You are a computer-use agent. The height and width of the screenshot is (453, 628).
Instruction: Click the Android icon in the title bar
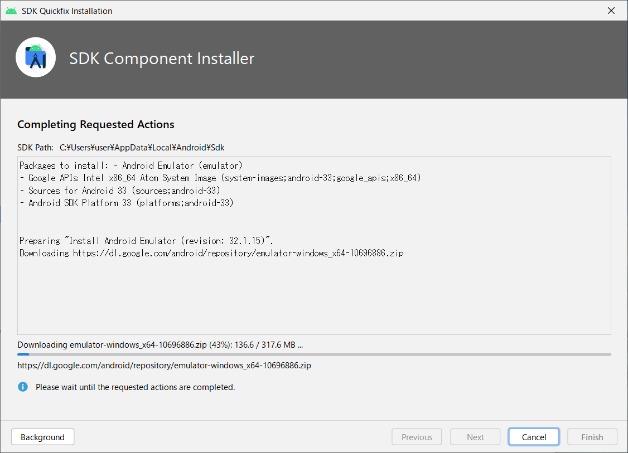pos(11,10)
